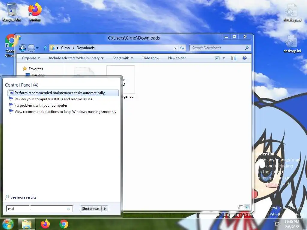
Task: Launch Chrome from the taskbar
Action: pyautogui.click(x=64, y=224)
